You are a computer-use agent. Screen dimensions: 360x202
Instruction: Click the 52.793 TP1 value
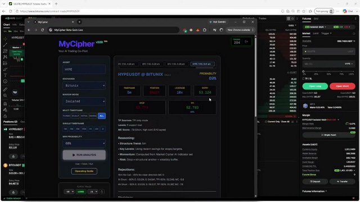[192, 107]
